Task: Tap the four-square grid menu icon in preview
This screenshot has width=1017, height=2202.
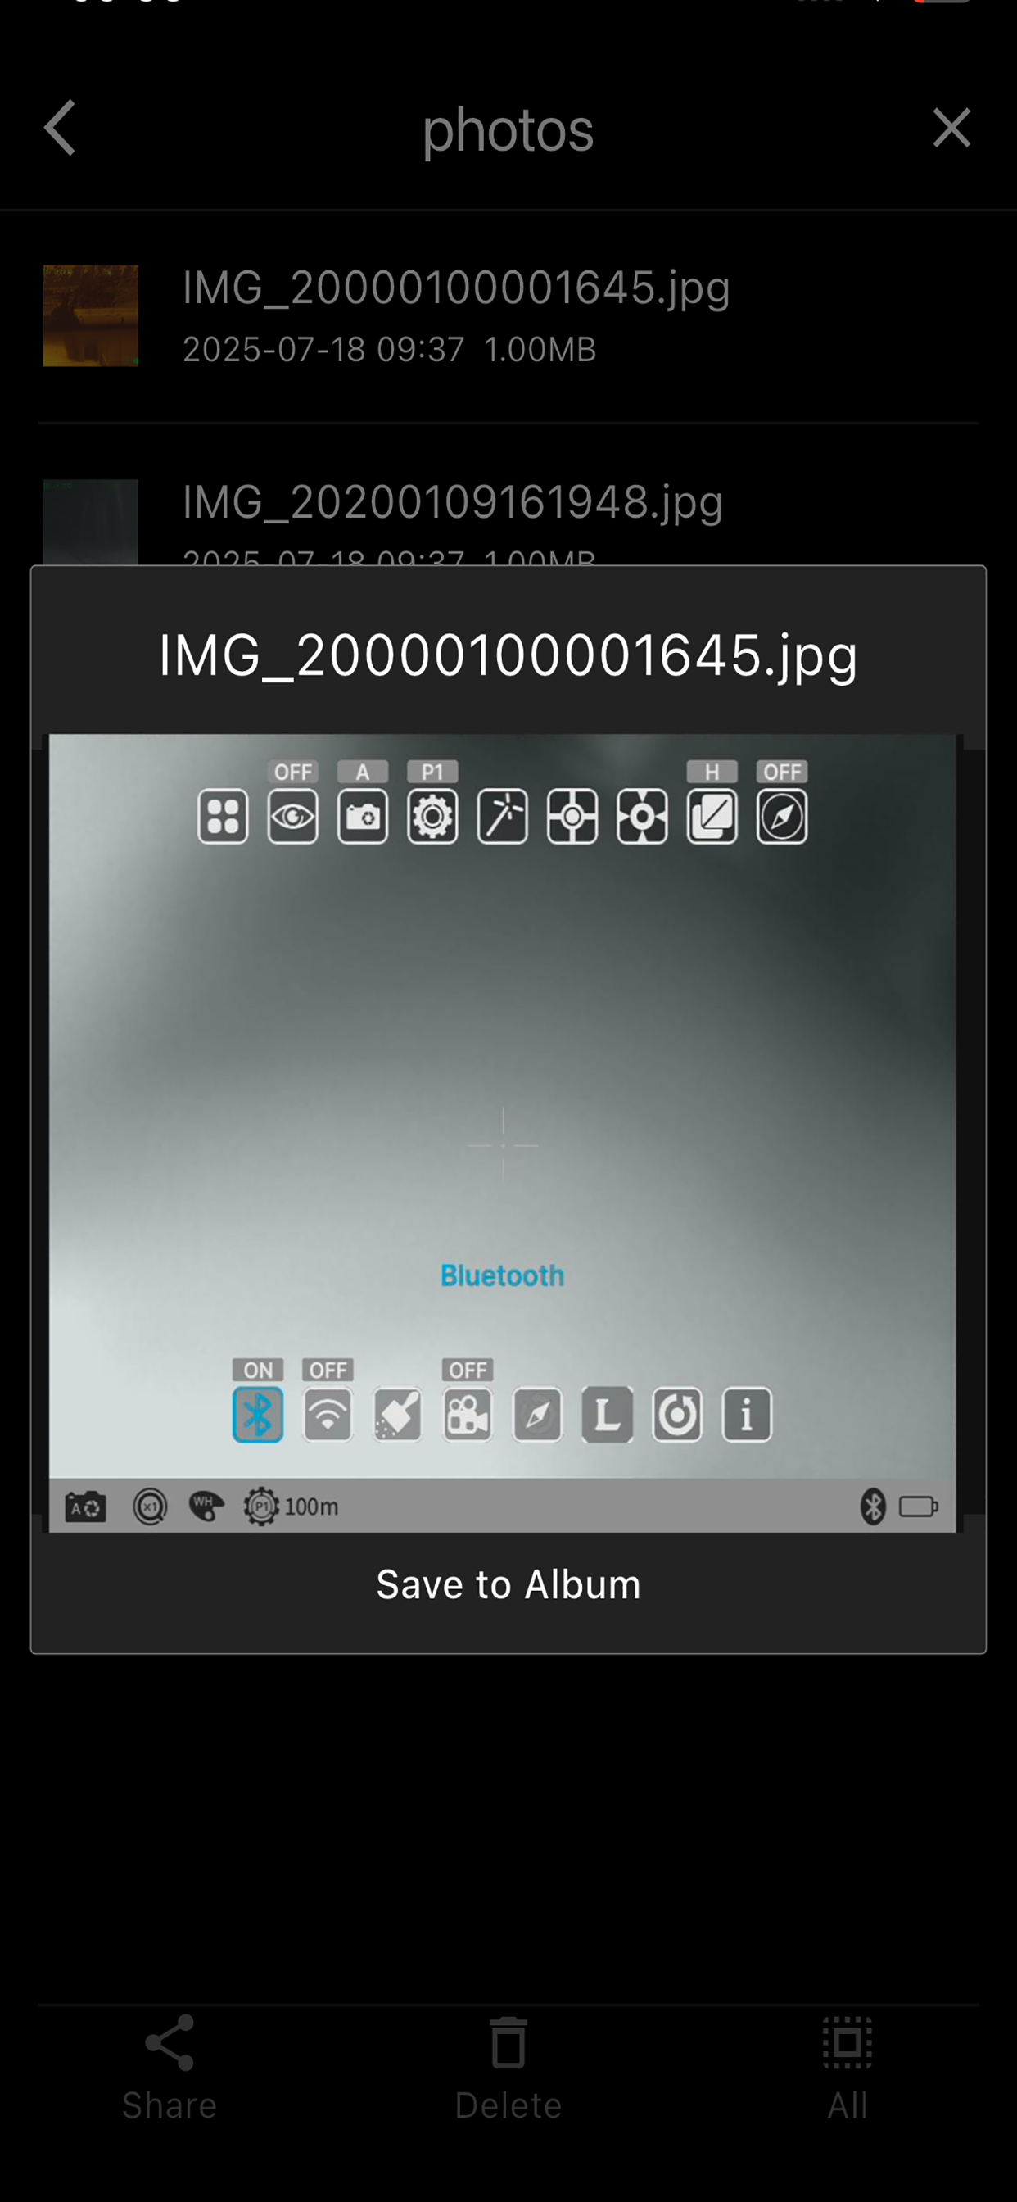Action: click(223, 818)
